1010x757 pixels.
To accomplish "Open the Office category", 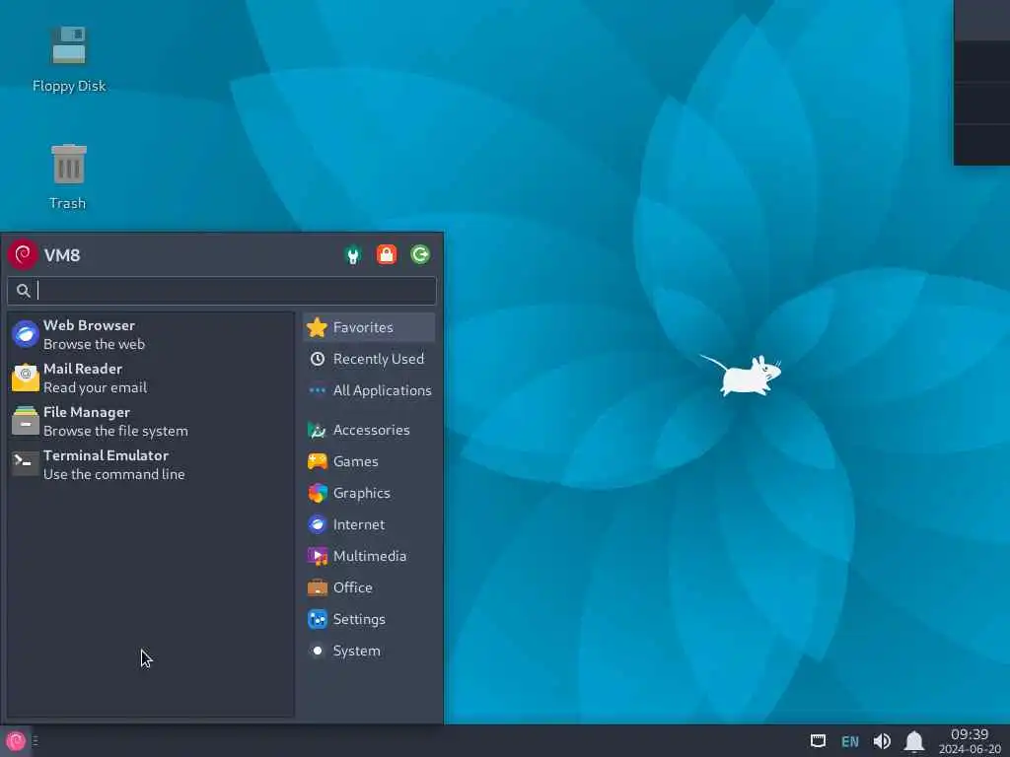I will click(x=369, y=587).
